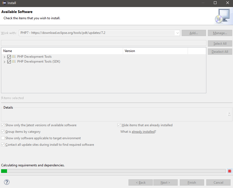Image resolution: width=233 pixels, height=188 pixels.
Task: Expand the PHP Development Tools tree node
Action: pos(4,57)
